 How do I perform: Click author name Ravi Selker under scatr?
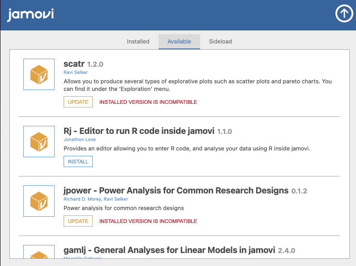click(x=76, y=73)
